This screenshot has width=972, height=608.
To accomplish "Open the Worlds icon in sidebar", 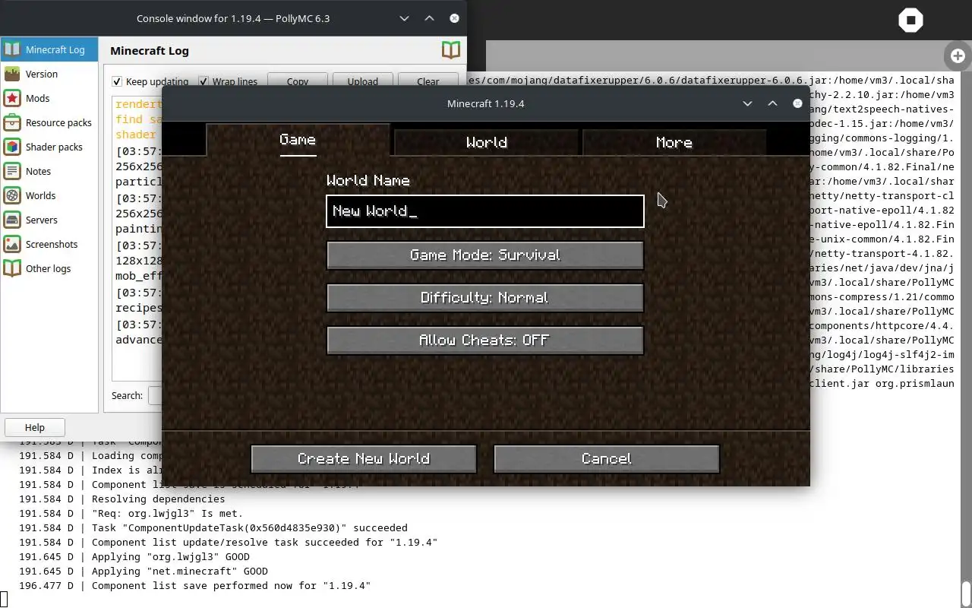I will 12,195.
